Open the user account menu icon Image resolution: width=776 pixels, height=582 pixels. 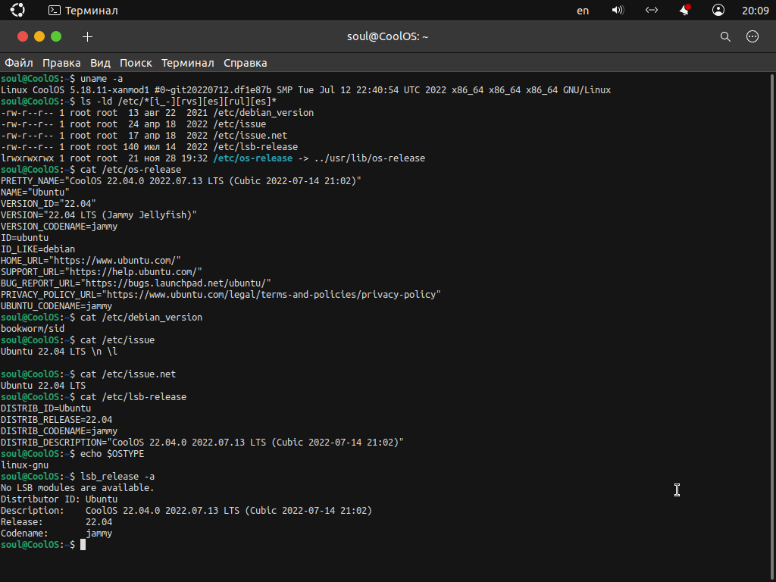click(x=718, y=10)
